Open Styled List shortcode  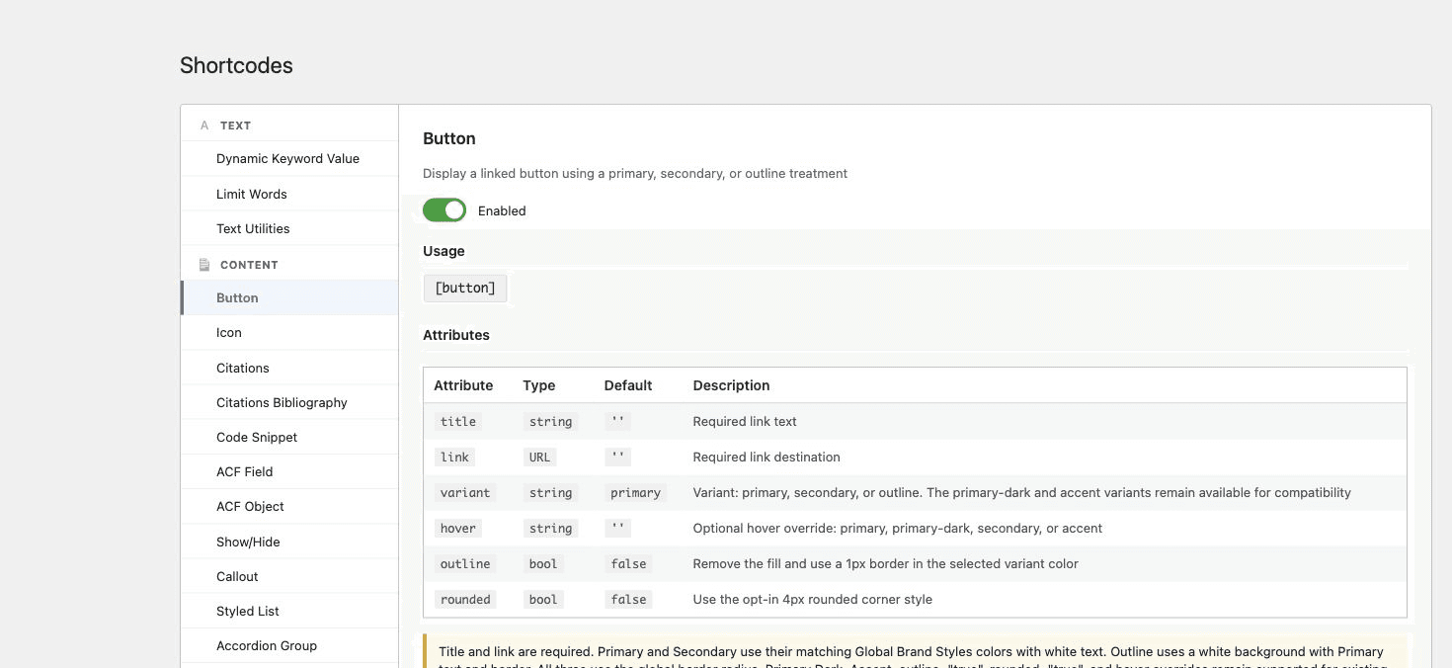click(289, 611)
